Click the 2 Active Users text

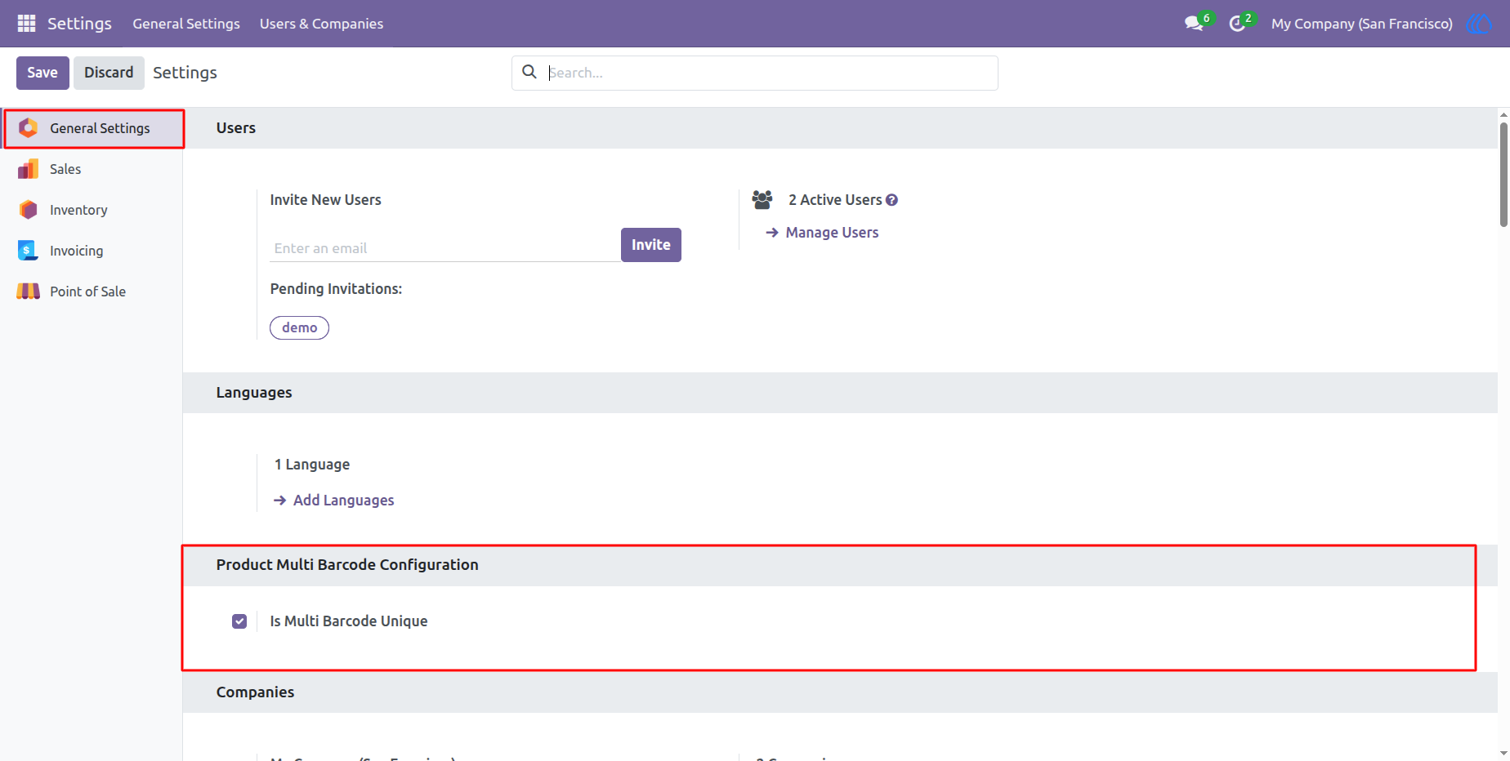(835, 200)
